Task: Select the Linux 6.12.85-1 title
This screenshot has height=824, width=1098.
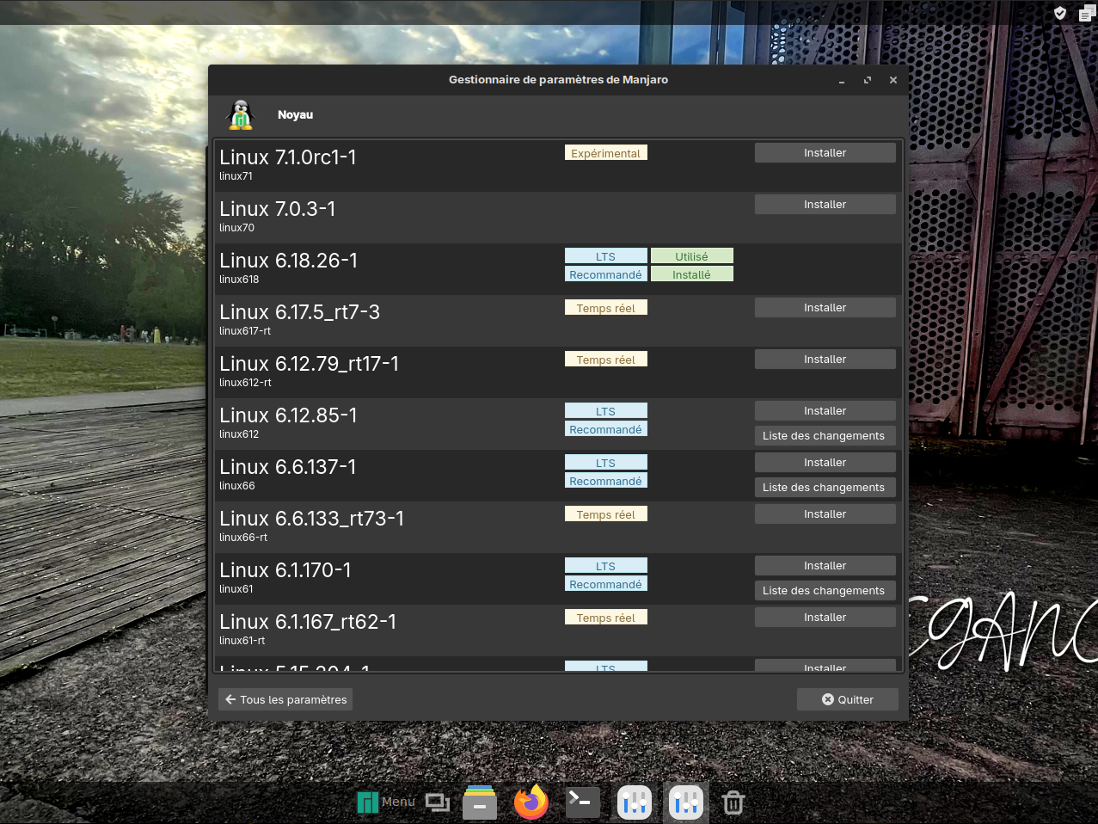Action: (x=289, y=415)
